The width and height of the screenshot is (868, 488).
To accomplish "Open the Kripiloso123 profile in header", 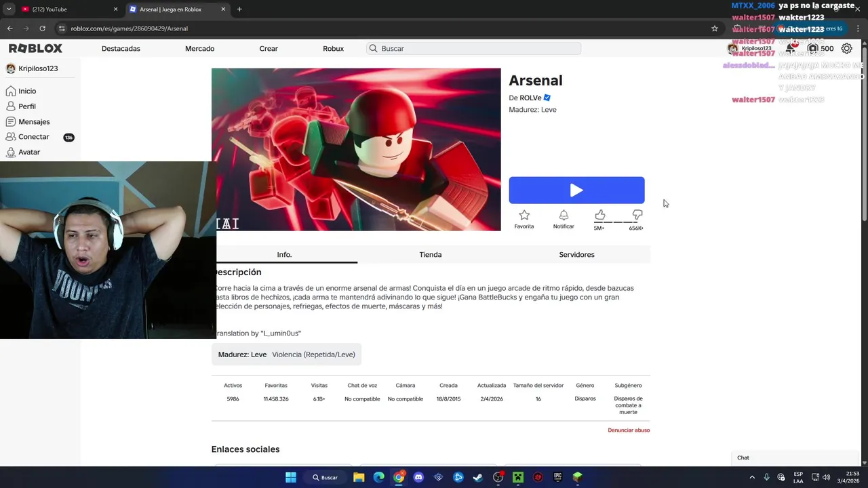I will (x=749, y=48).
